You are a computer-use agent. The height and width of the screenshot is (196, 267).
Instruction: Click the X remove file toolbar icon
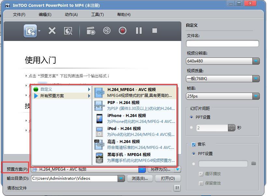tap(52, 31)
